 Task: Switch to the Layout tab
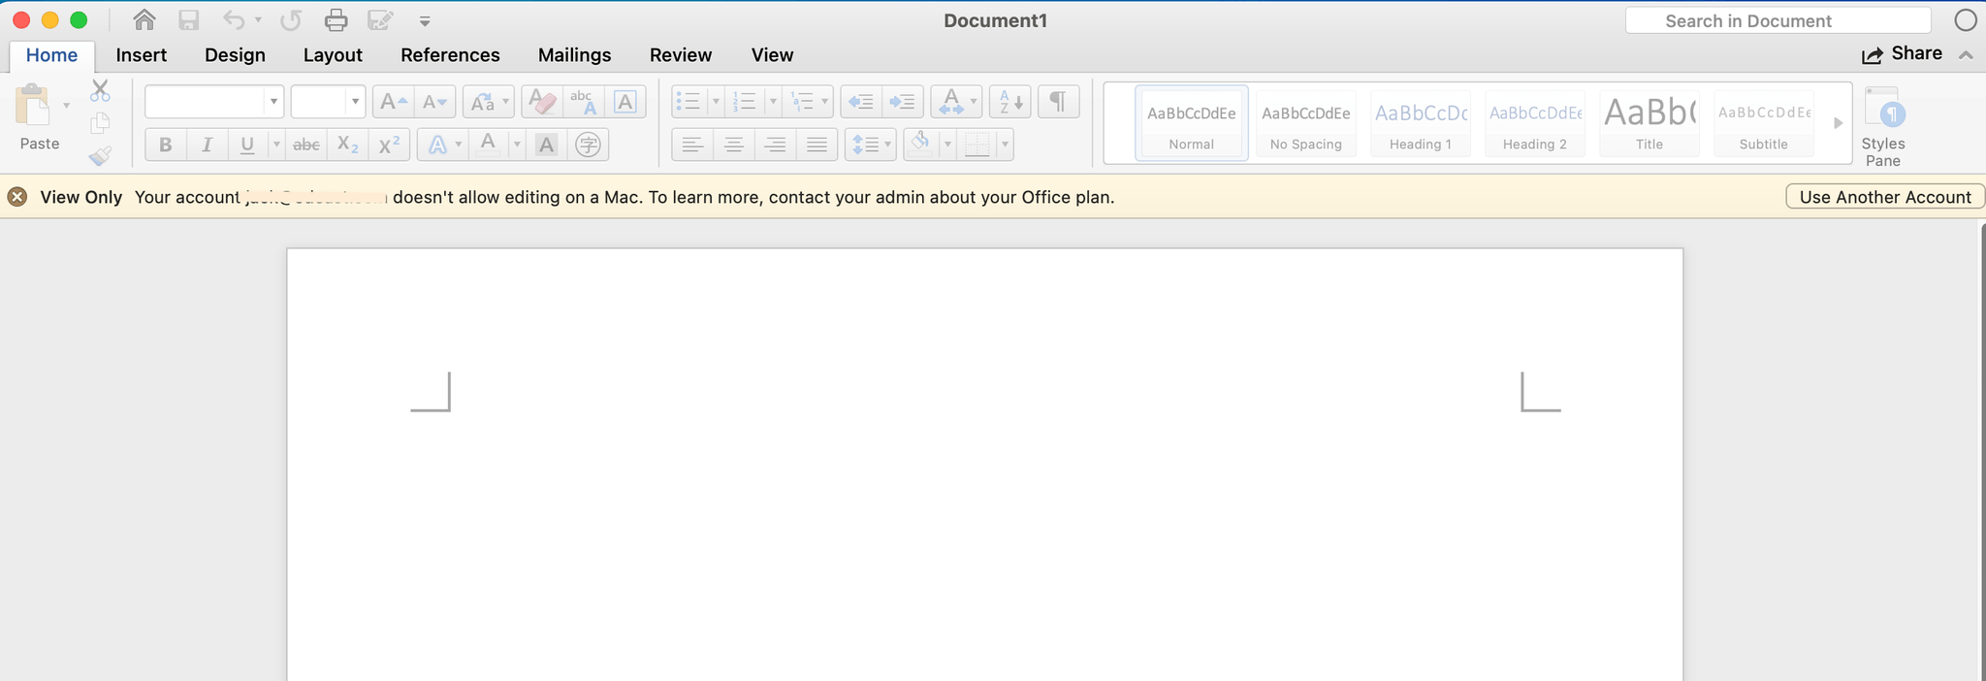point(333,55)
